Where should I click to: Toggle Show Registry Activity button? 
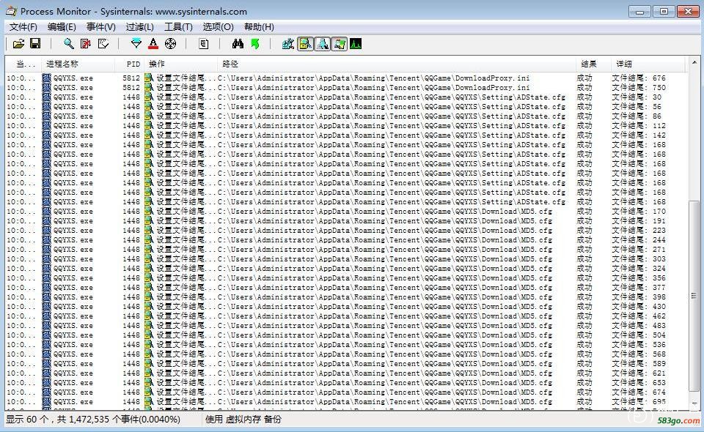pyautogui.click(x=287, y=43)
